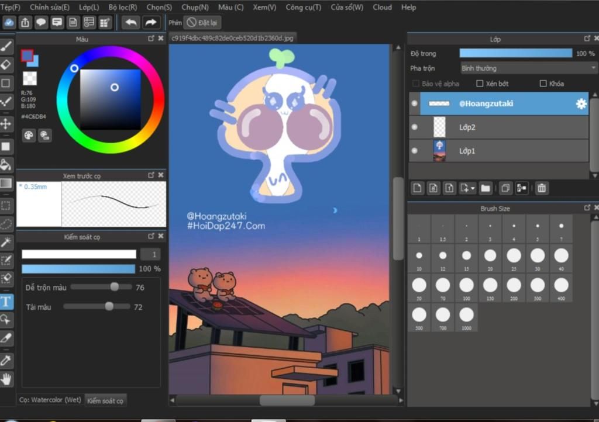Toggle the Xén bớt checkbox

point(480,84)
